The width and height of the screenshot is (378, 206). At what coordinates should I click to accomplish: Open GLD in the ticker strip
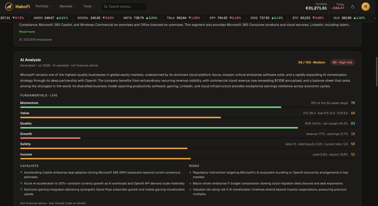(349, 18)
